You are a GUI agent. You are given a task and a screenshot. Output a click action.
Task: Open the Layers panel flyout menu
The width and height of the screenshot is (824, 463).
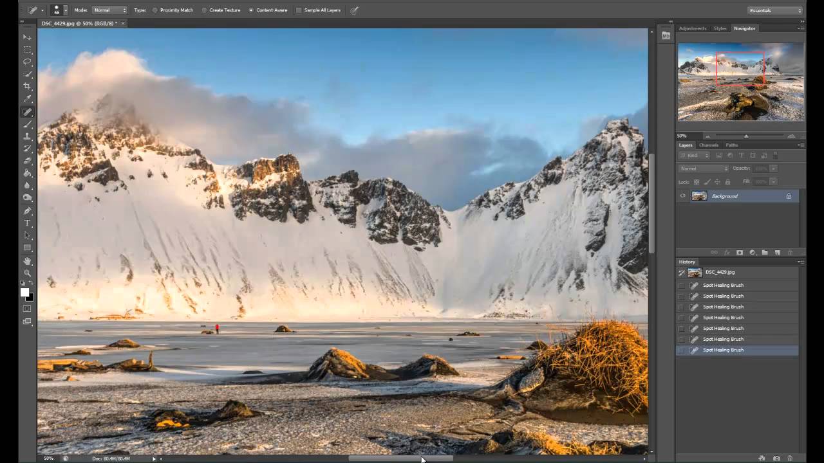coord(801,145)
